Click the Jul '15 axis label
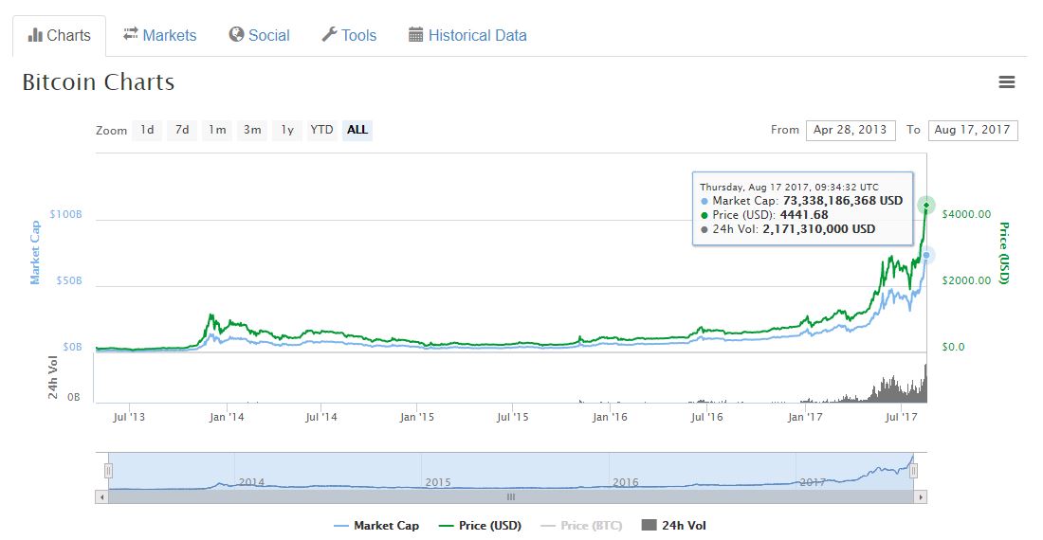 (x=513, y=417)
